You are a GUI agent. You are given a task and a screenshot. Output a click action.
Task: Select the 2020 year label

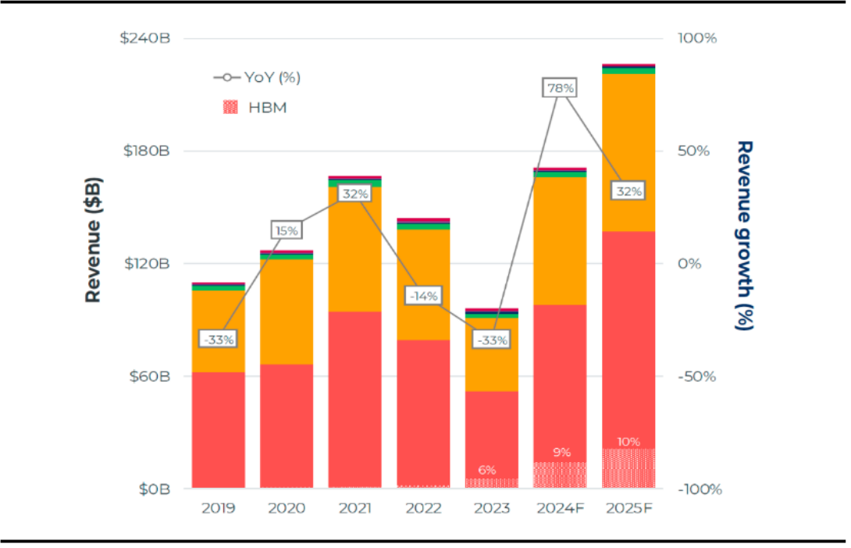[x=287, y=508]
